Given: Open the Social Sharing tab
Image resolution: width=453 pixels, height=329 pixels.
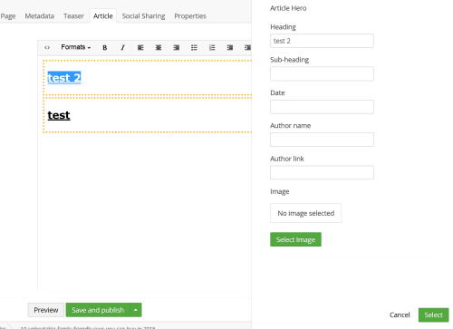Looking at the screenshot, I should click(143, 16).
